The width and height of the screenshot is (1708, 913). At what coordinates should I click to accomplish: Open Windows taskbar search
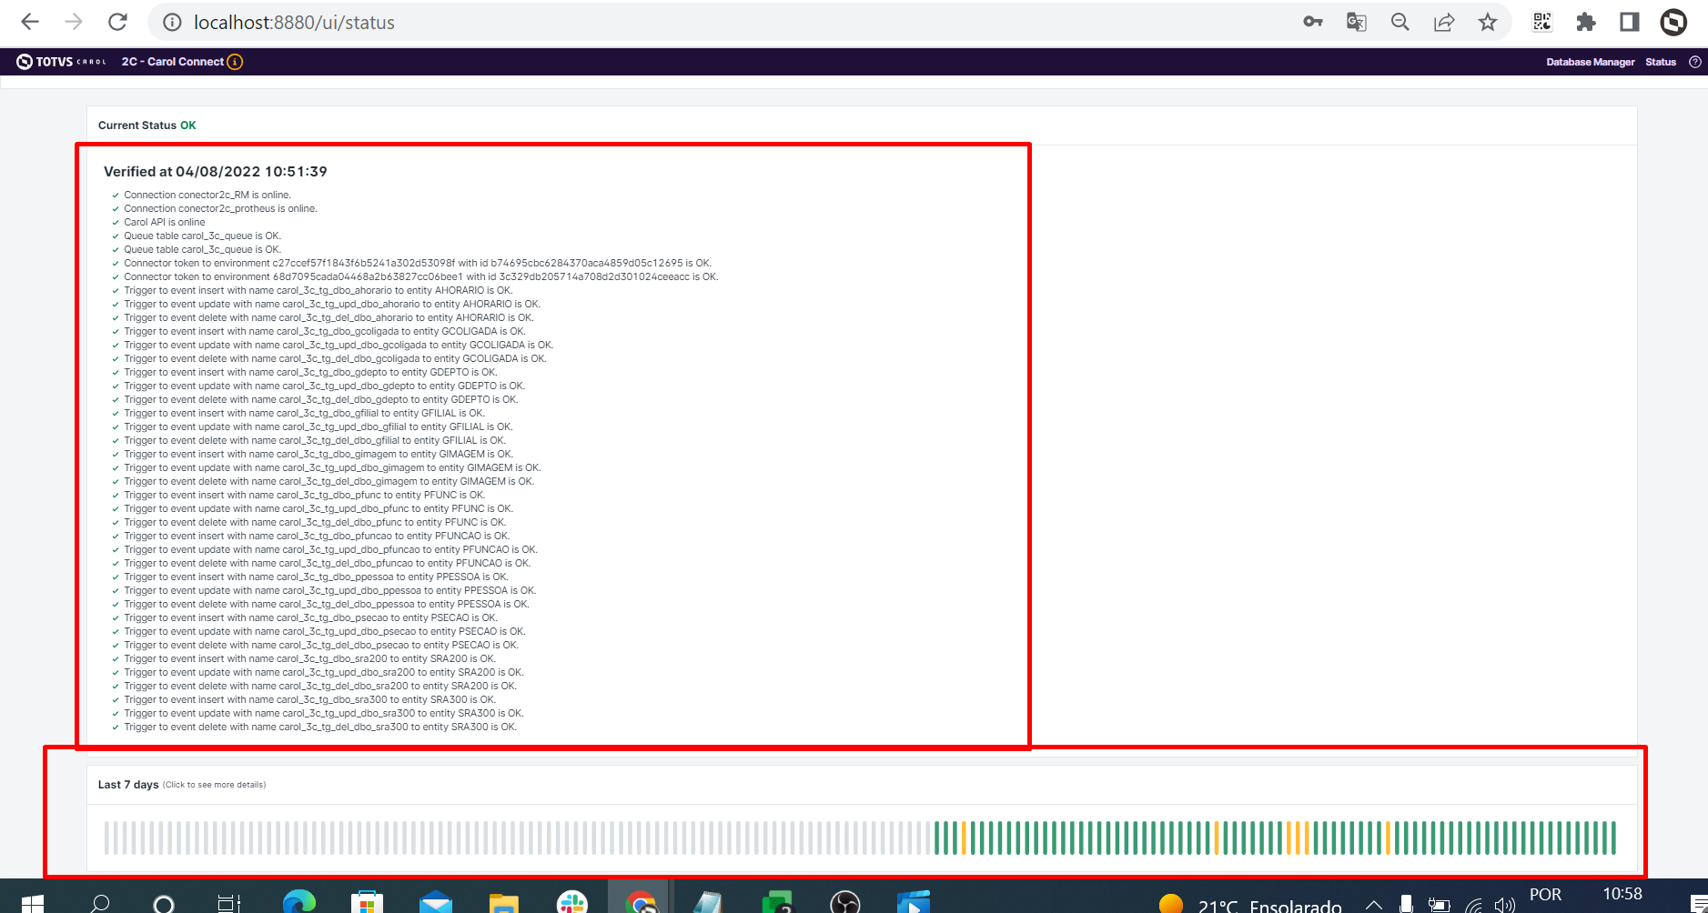tap(100, 902)
